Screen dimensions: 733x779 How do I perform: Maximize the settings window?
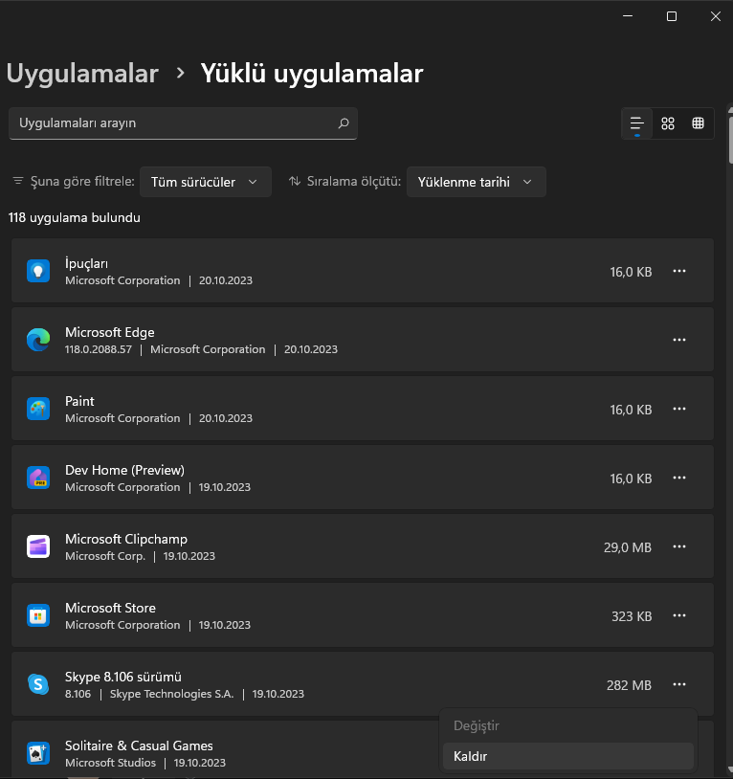pos(672,16)
